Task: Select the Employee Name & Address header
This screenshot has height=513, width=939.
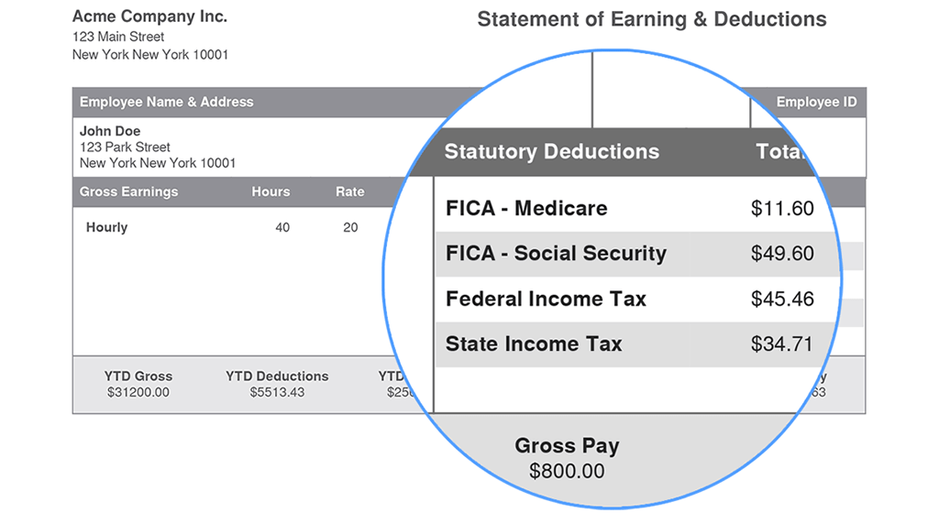Action: 166,102
